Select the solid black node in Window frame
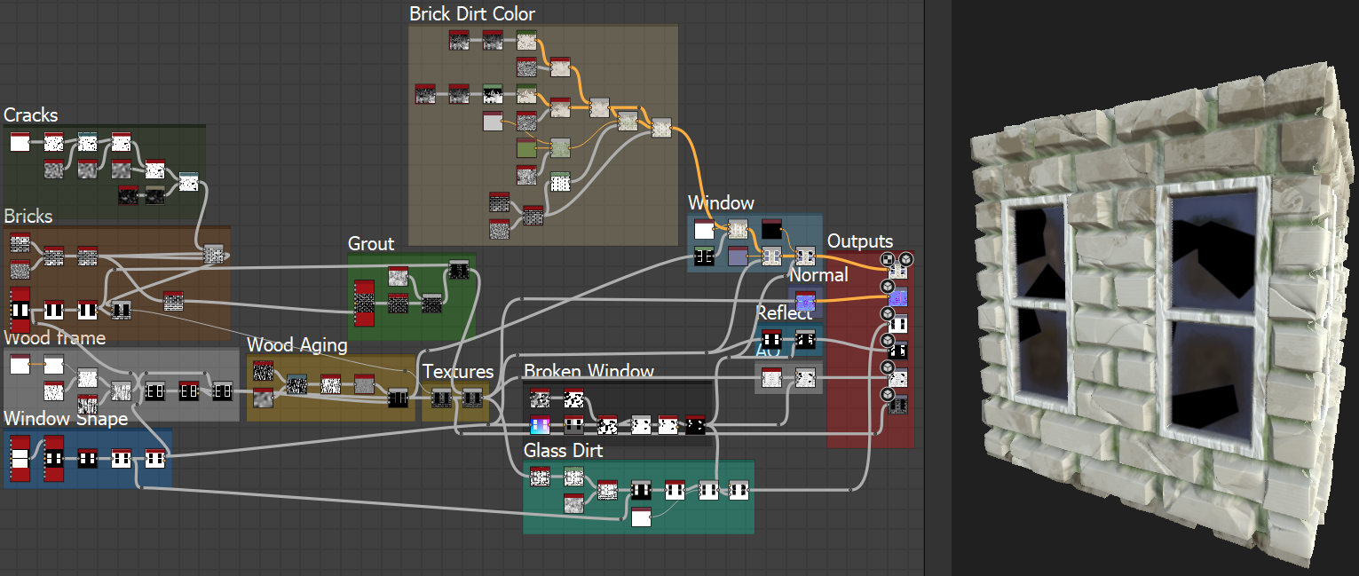Image resolution: width=1359 pixels, height=576 pixels. [770, 229]
